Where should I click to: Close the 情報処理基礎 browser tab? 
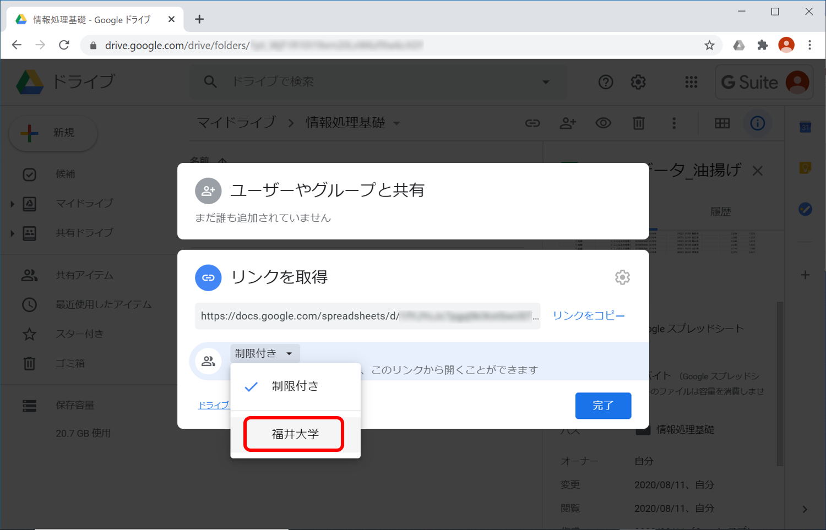pos(171,19)
